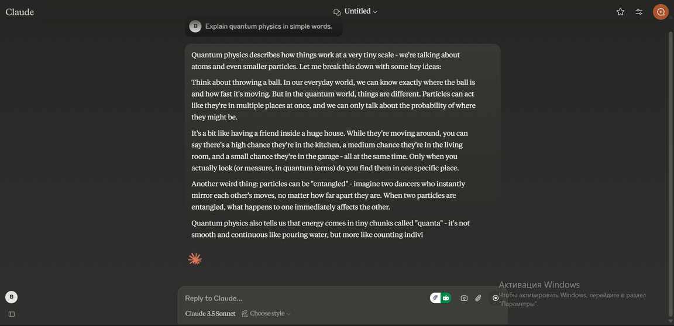Attach a file using the paperclip icon
674x326 pixels.
pos(478,298)
